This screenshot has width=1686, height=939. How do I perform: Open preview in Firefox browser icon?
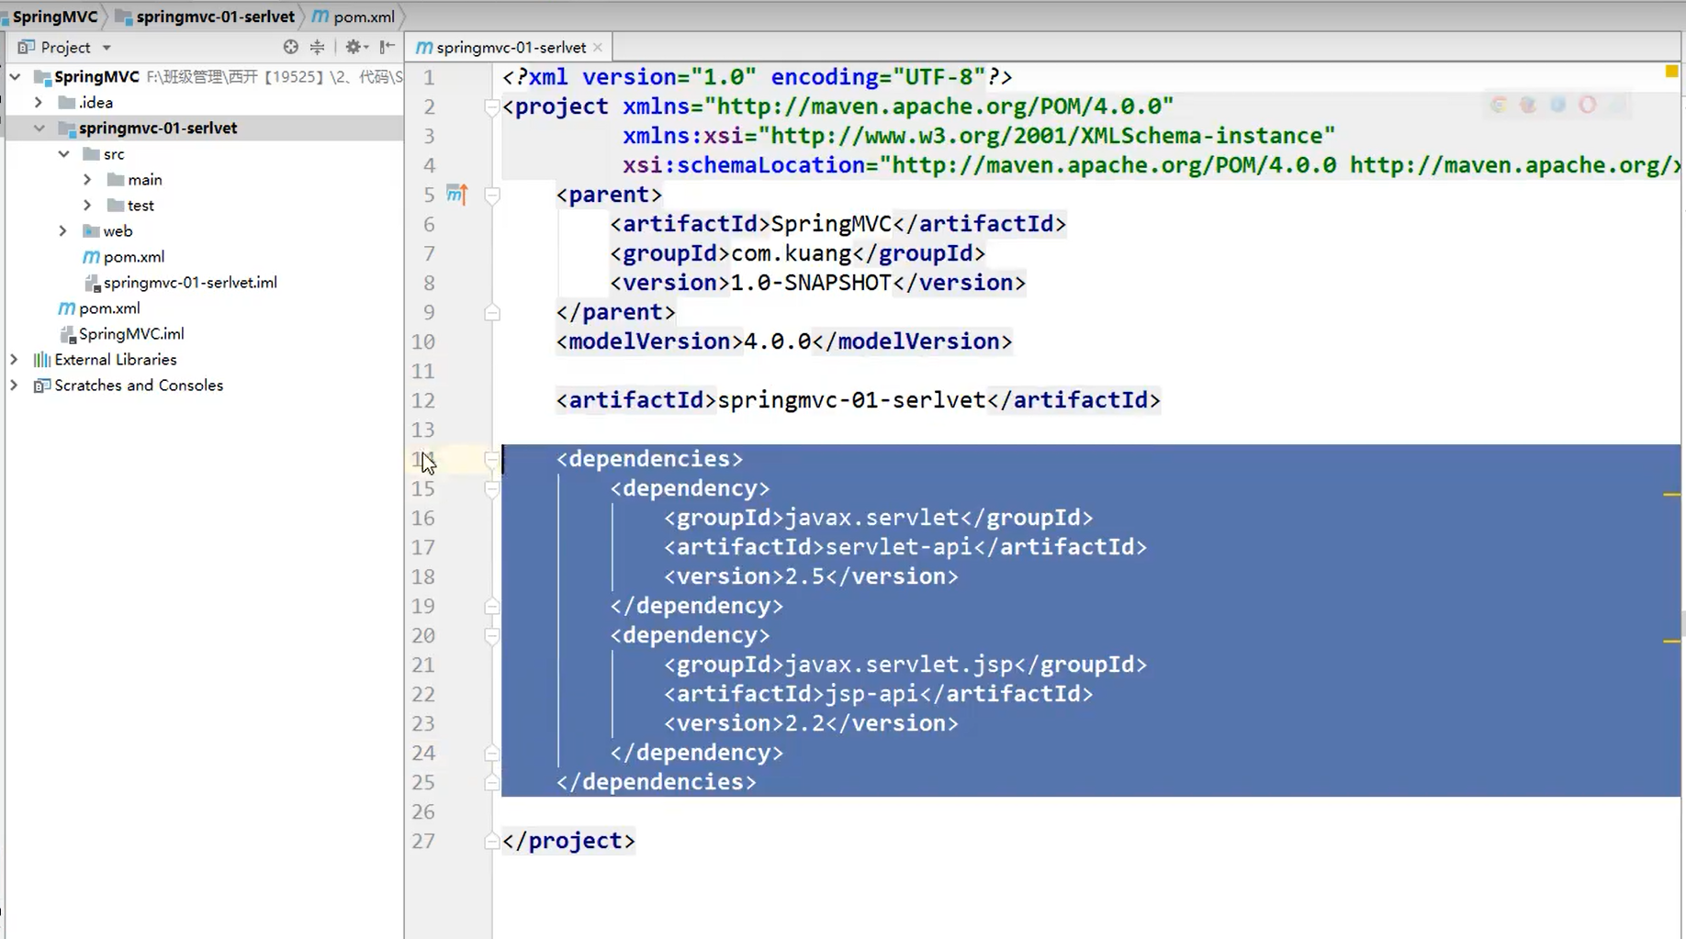pyautogui.click(x=1528, y=105)
